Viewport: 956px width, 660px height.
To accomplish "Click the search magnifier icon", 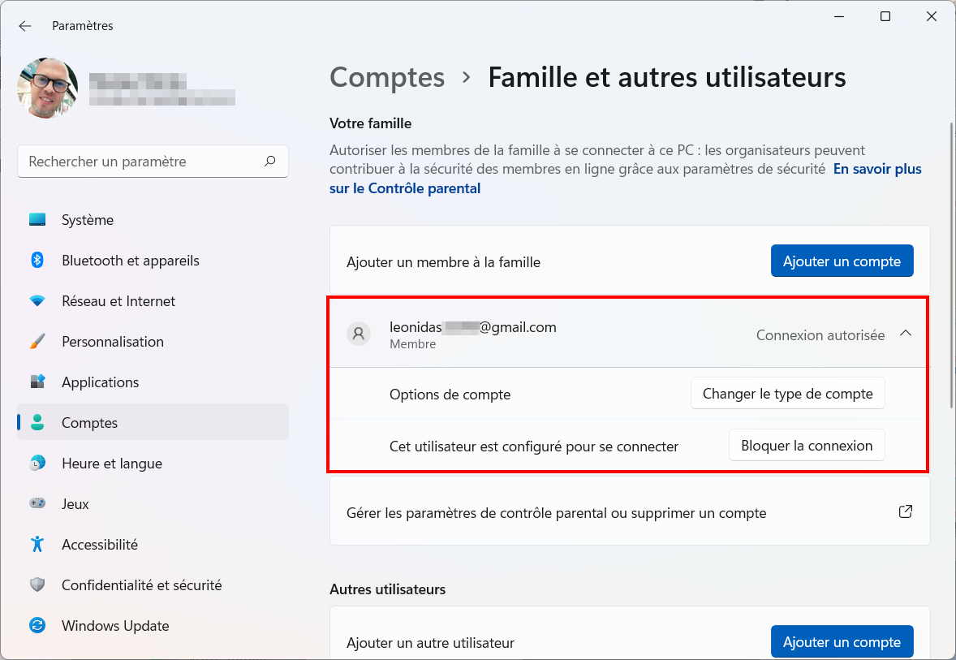I will point(270,161).
